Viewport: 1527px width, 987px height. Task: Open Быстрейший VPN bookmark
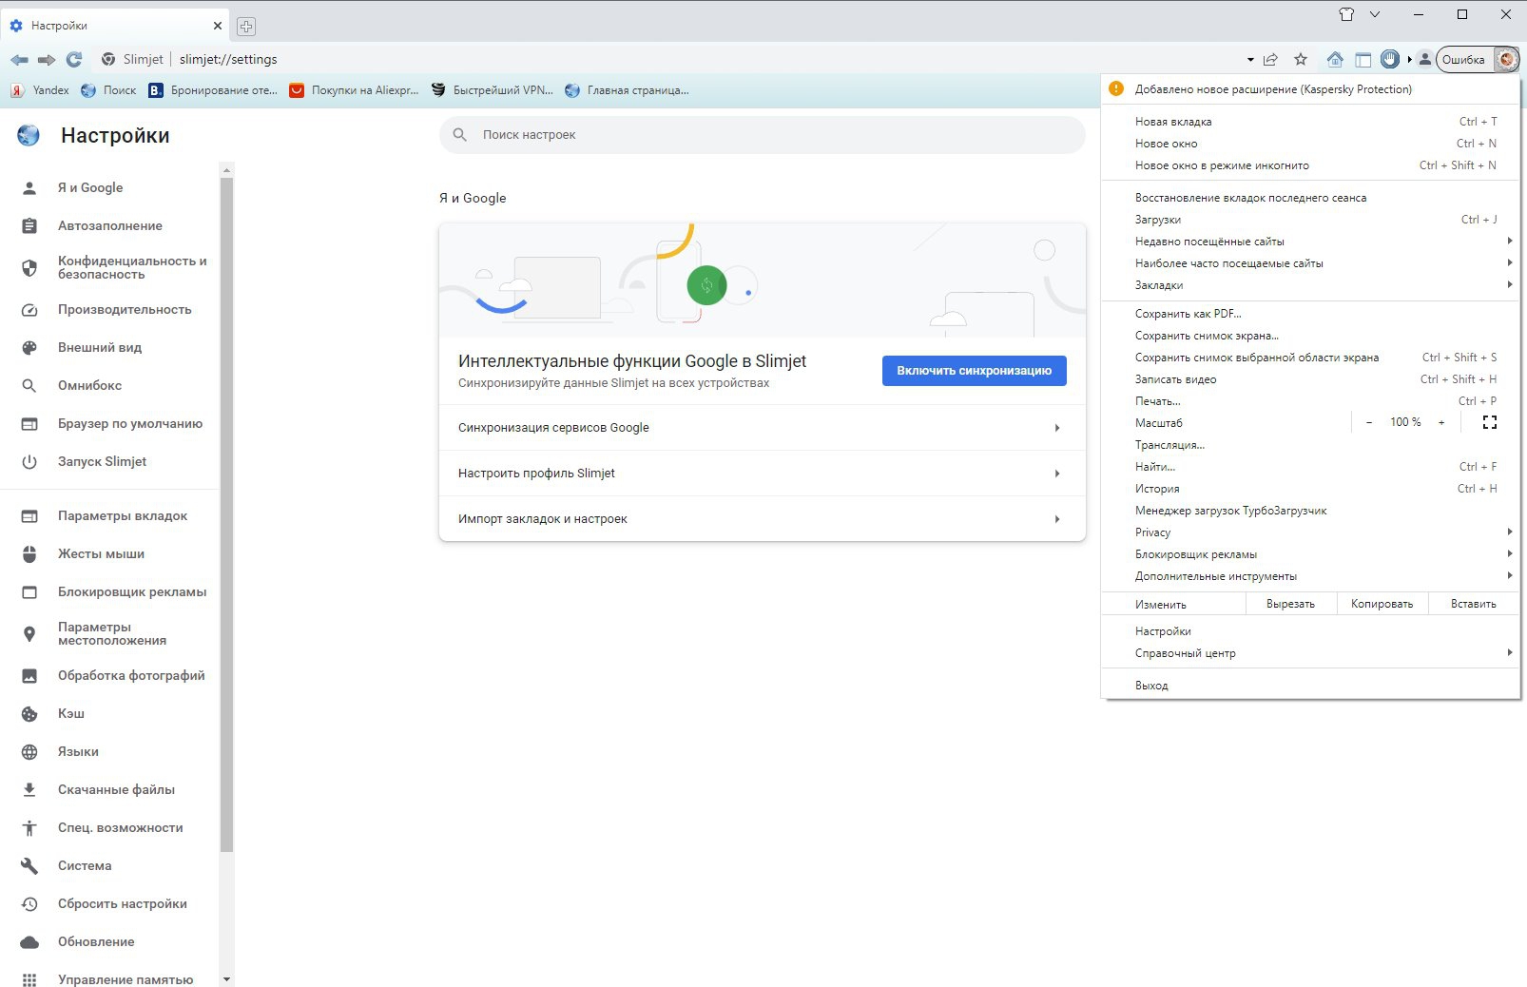tap(492, 90)
